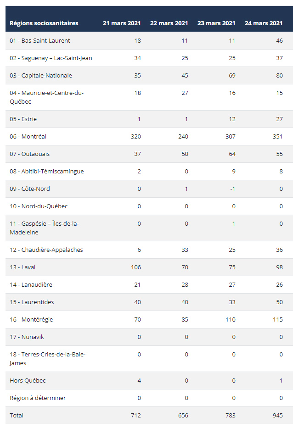Select the 01 - Bas-Saint-Laurent row label
This screenshot has height=428, width=293.
(x=40, y=41)
